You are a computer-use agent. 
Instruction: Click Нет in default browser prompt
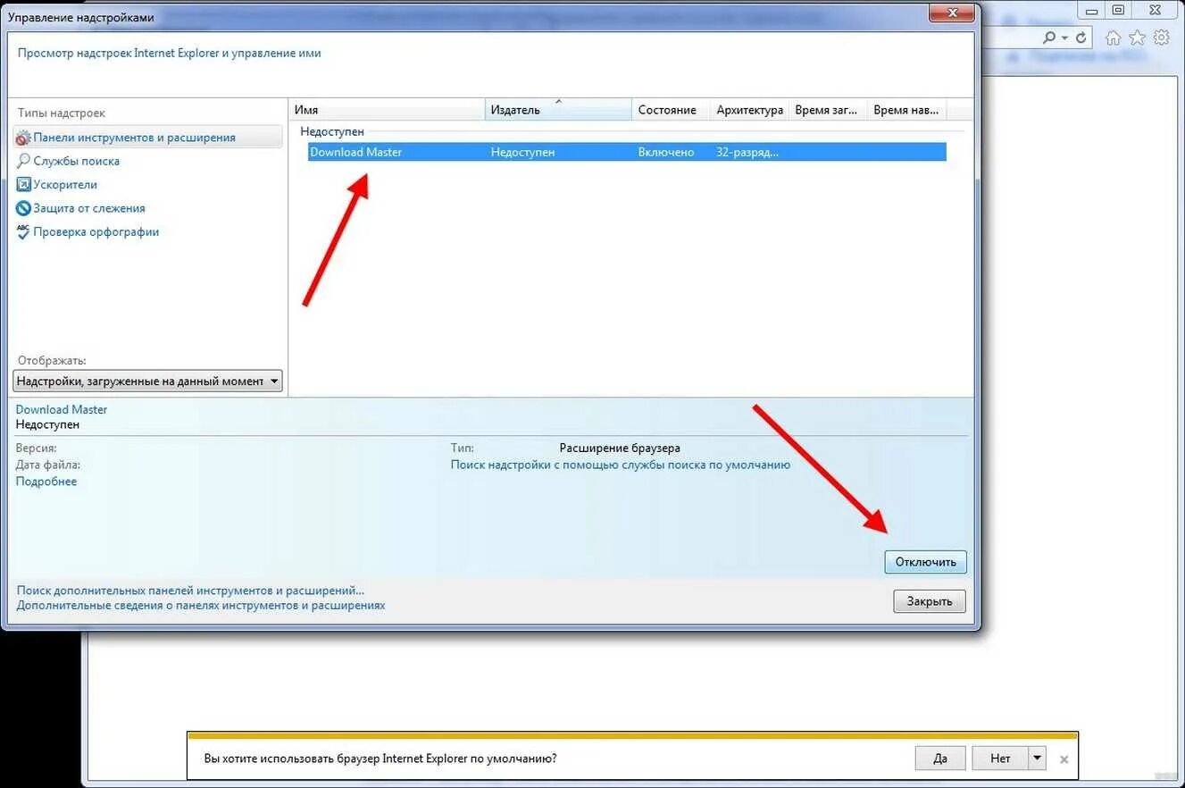tap(1000, 758)
